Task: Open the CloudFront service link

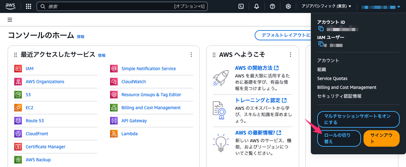Action: coord(37,134)
